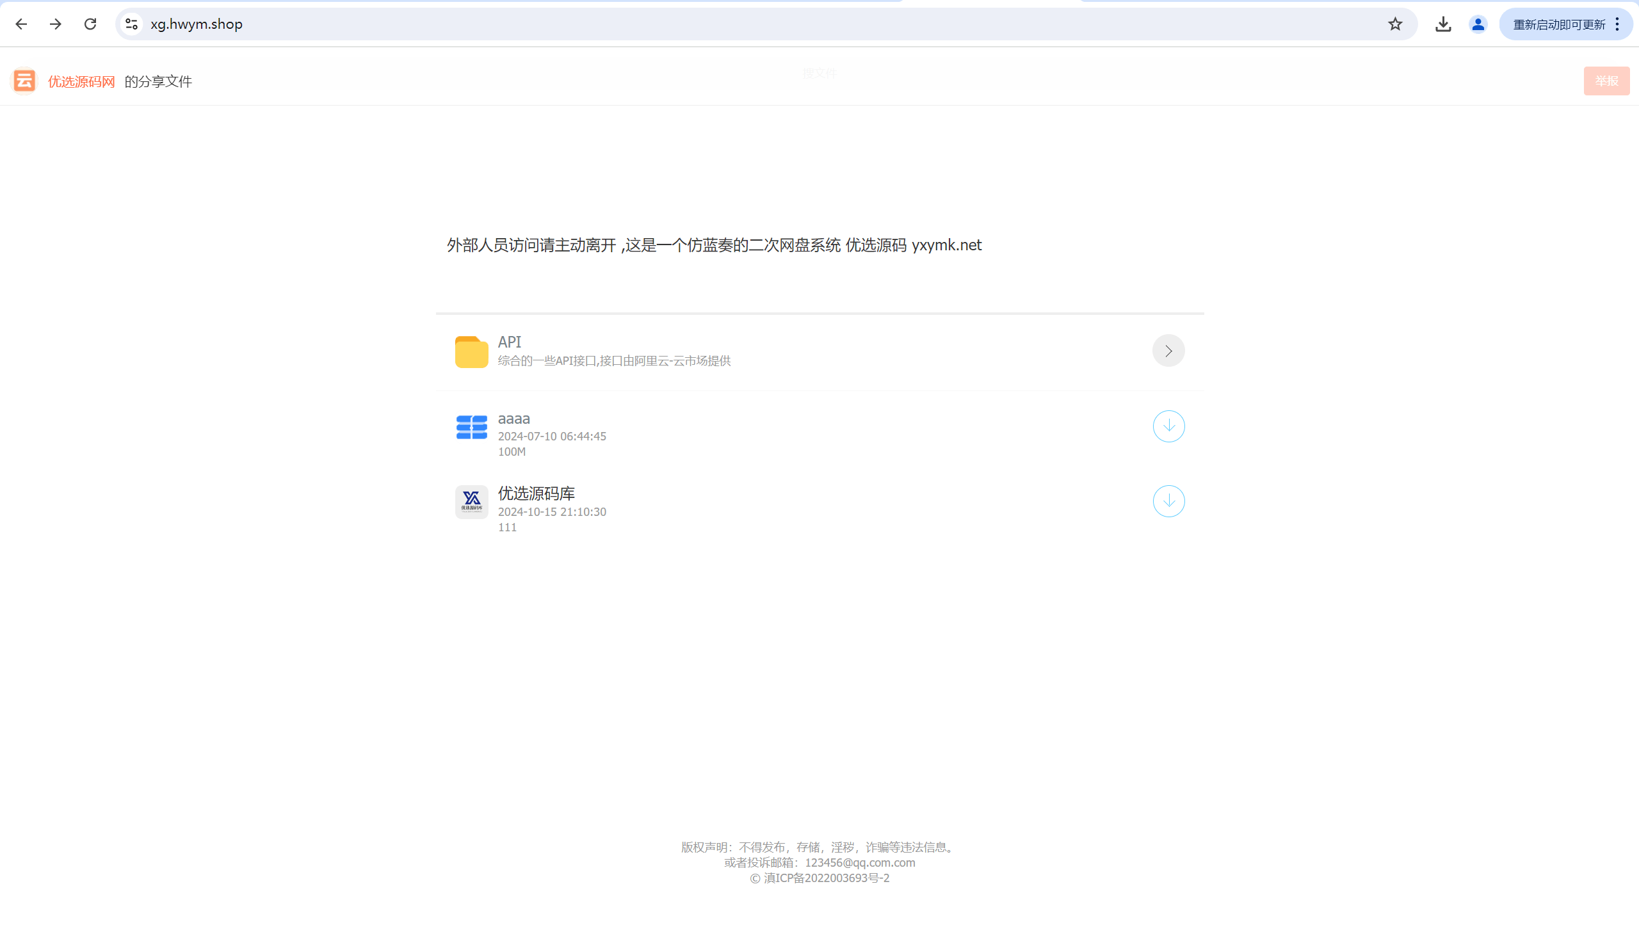Open the yellow API folder icon
The width and height of the screenshot is (1639, 948).
pyautogui.click(x=472, y=351)
